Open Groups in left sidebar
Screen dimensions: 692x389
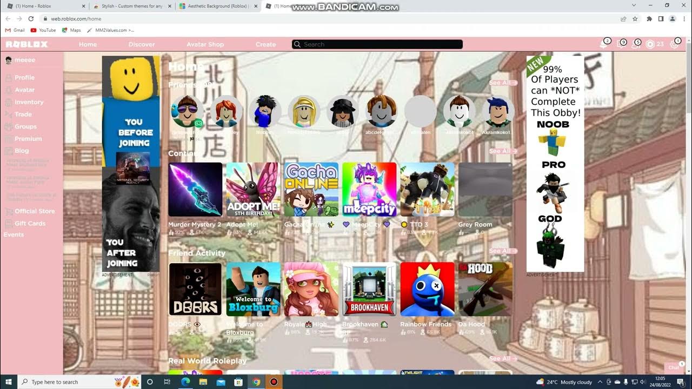[25, 126]
